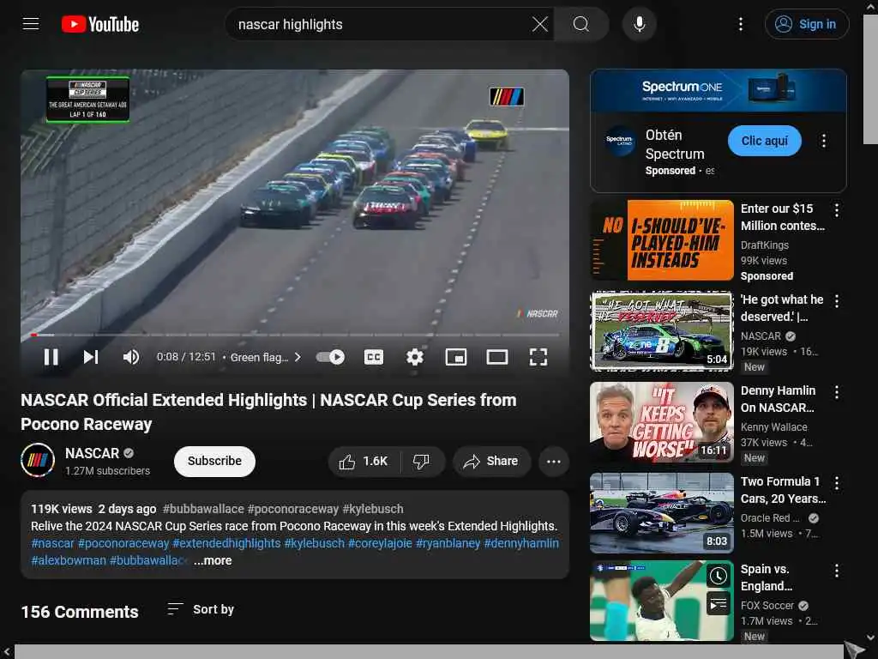Open the Sort by comments dropdown

[x=201, y=609]
